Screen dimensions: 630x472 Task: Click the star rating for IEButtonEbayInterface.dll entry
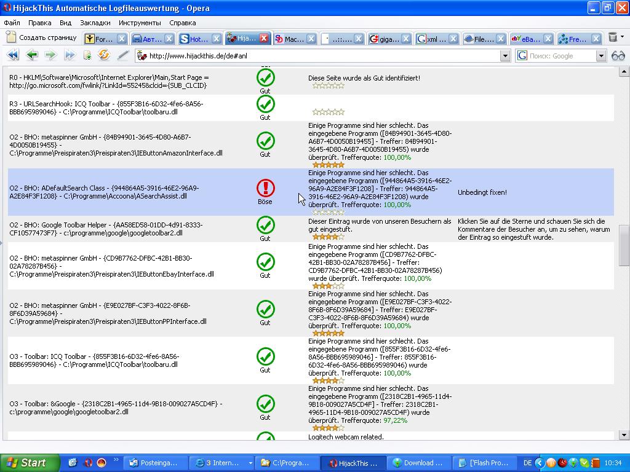[x=329, y=286]
